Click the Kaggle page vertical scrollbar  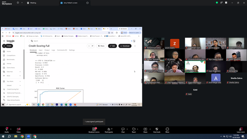click(142, 81)
